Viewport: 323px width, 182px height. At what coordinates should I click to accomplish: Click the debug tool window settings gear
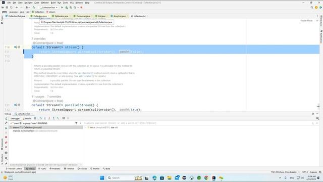[x=313, y=114]
